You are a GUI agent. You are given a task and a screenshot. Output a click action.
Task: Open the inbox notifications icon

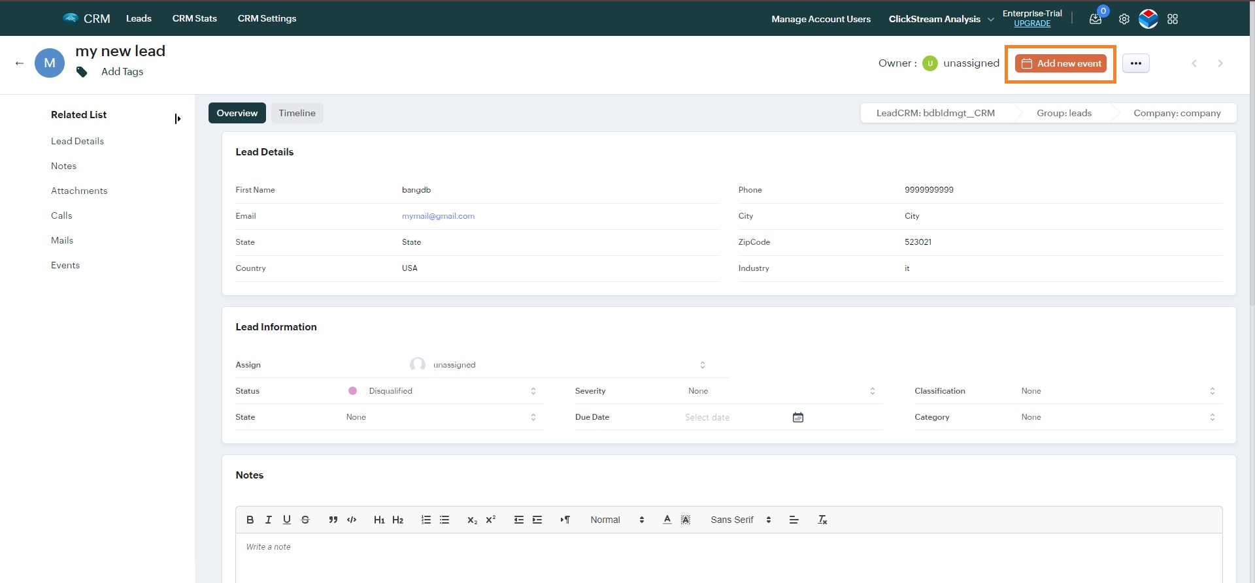[1096, 19]
